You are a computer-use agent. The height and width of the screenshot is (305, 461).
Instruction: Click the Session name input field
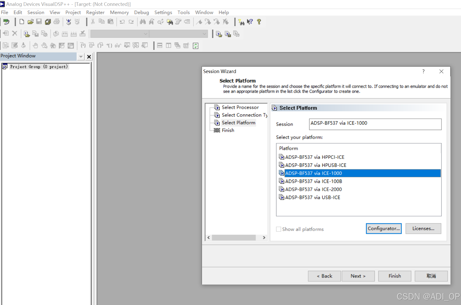tap(375, 124)
